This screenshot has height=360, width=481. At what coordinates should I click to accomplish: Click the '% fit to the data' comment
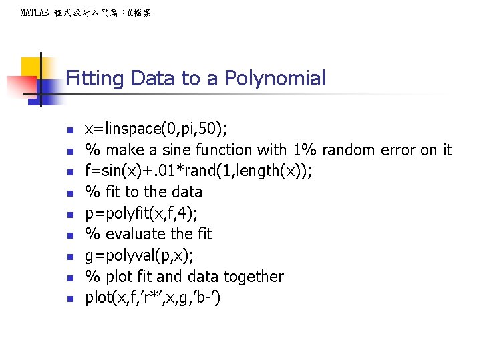[144, 192]
